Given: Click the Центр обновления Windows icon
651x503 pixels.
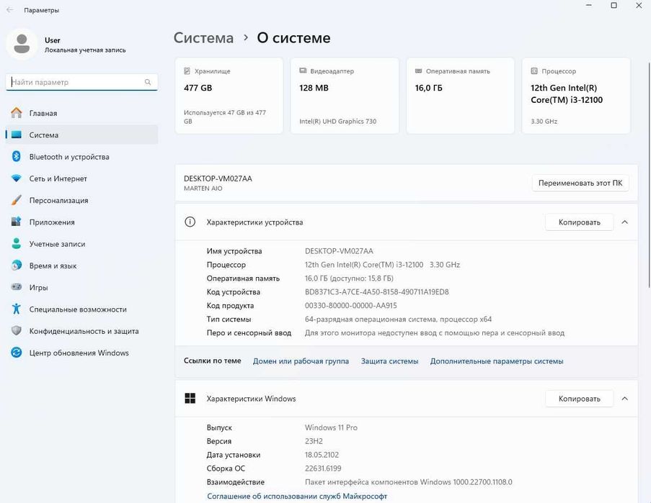Looking at the screenshot, I should tap(16, 353).
